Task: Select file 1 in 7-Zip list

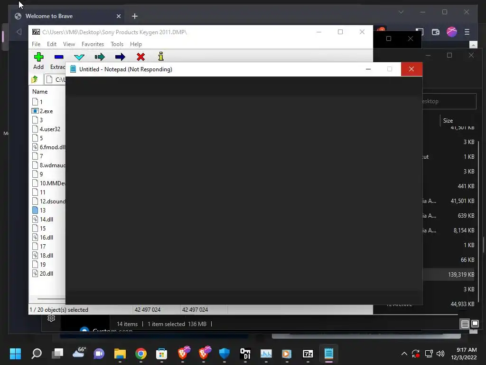Action: point(37,102)
